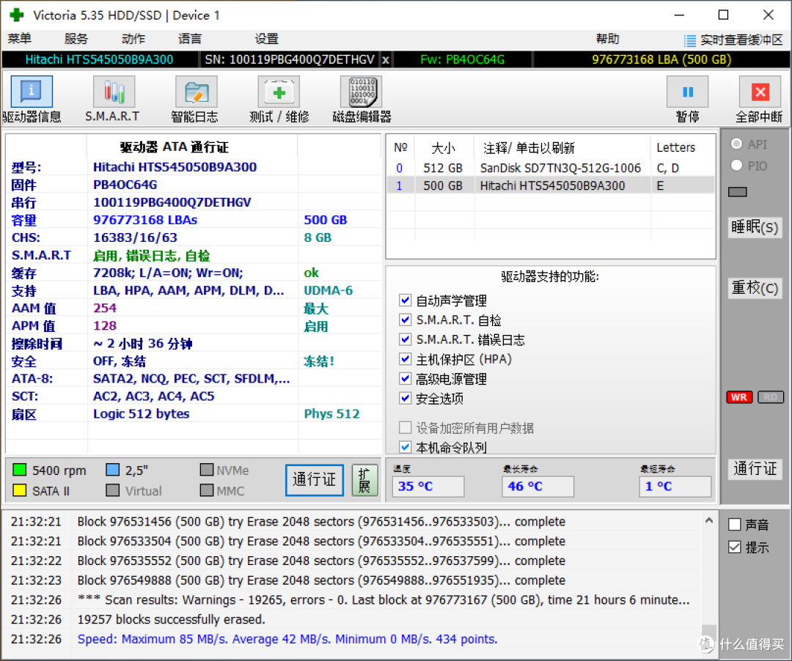Toggle S.M.A.R.T. 错误日志 checkbox
Image resolution: width=792 pixels, height=661 pixels.
(x=405, y=339)
